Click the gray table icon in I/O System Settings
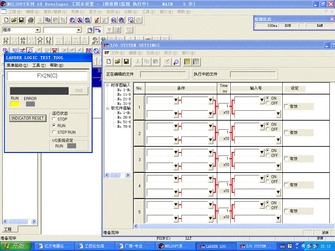Image resolution: width=335 pixels, height=251 pixels. coord(196,62)
